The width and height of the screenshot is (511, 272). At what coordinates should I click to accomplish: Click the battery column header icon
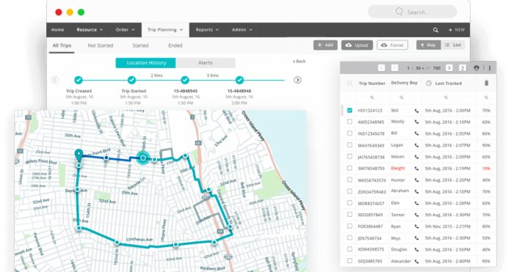[x=486, y=83]
